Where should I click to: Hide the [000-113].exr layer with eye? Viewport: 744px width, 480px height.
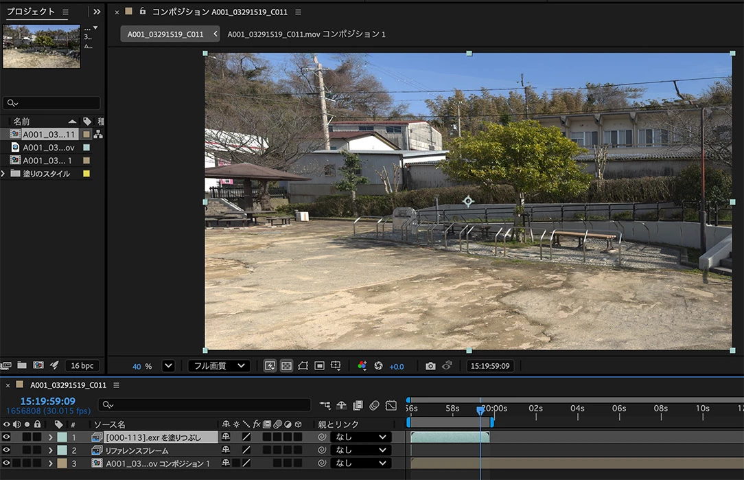(x=6, y=437)
